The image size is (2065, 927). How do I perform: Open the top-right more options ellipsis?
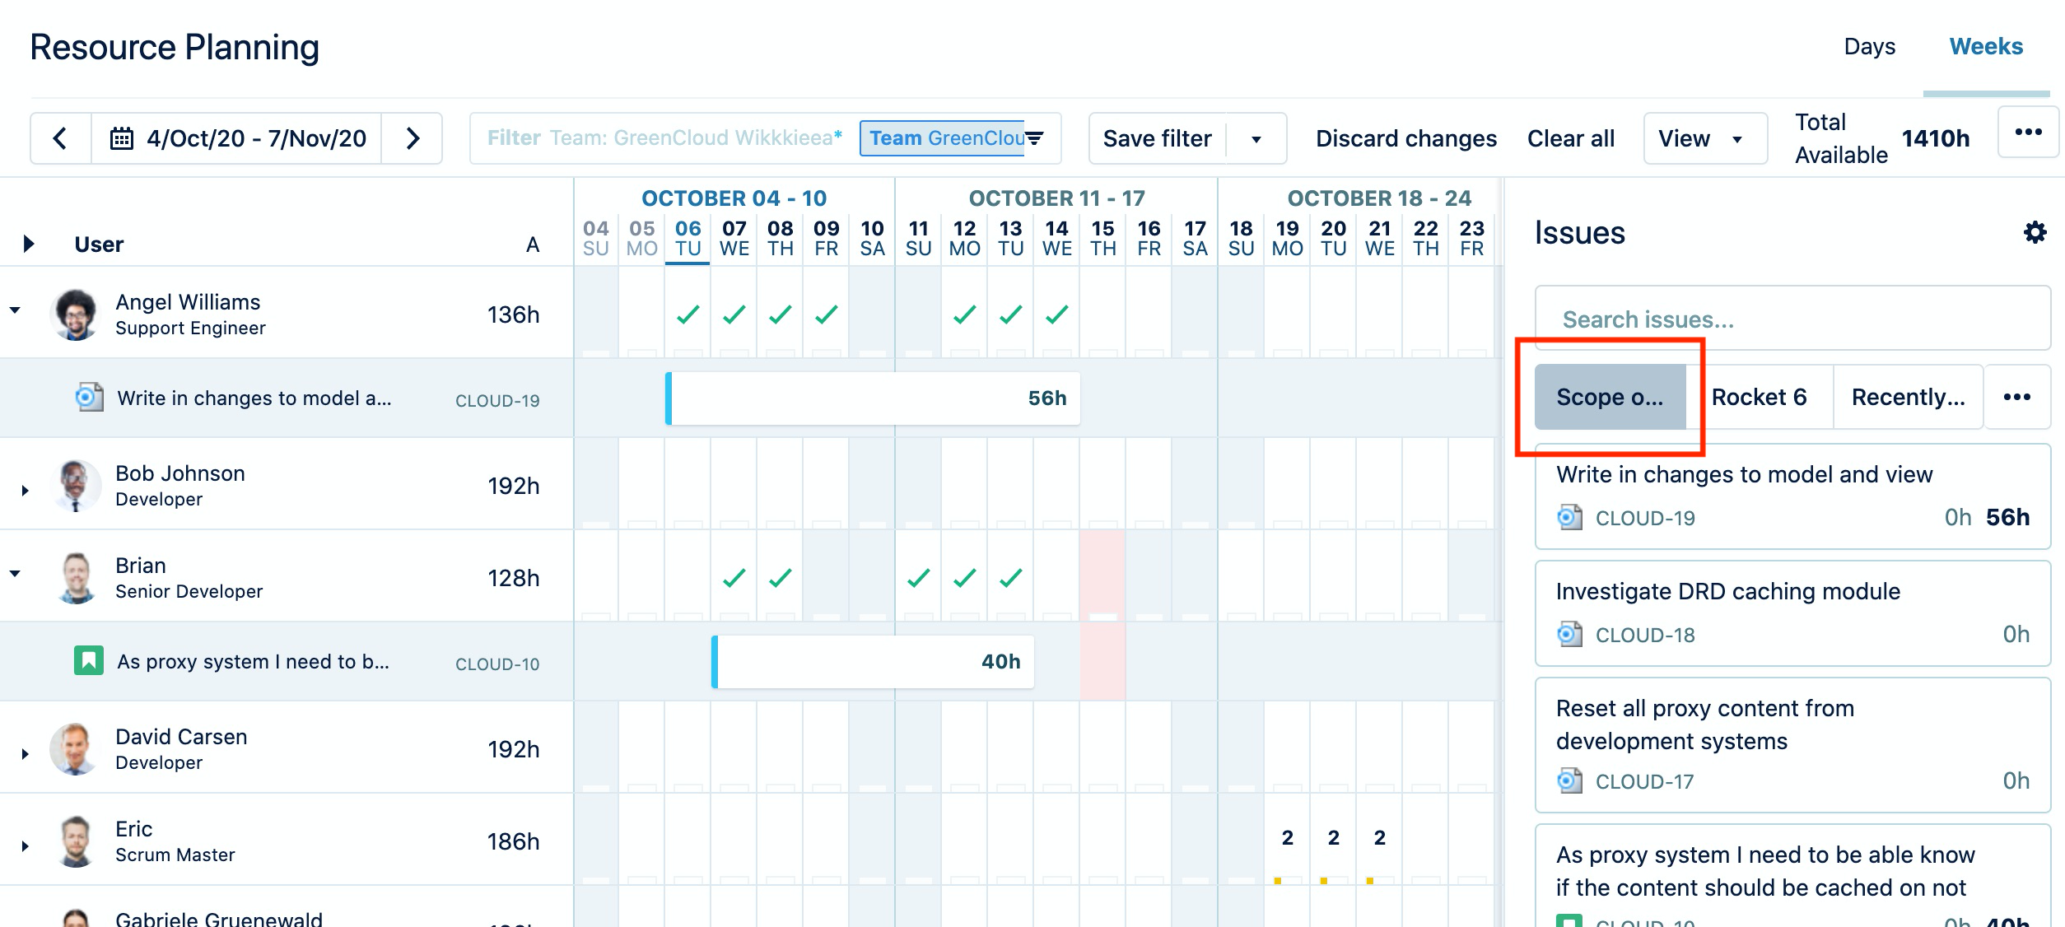(2028, 133)
